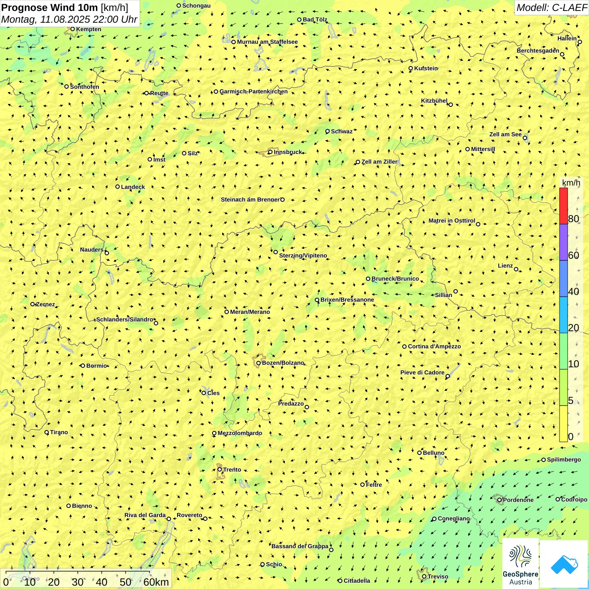Click the Zell am Ziller label

(379, 162)
